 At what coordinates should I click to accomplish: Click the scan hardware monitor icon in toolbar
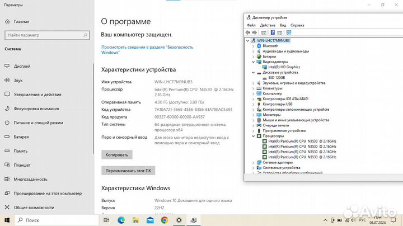point(289,32)
